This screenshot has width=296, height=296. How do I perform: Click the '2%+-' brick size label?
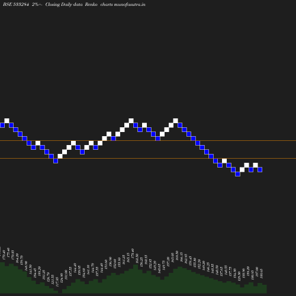[x=37, y=4]
